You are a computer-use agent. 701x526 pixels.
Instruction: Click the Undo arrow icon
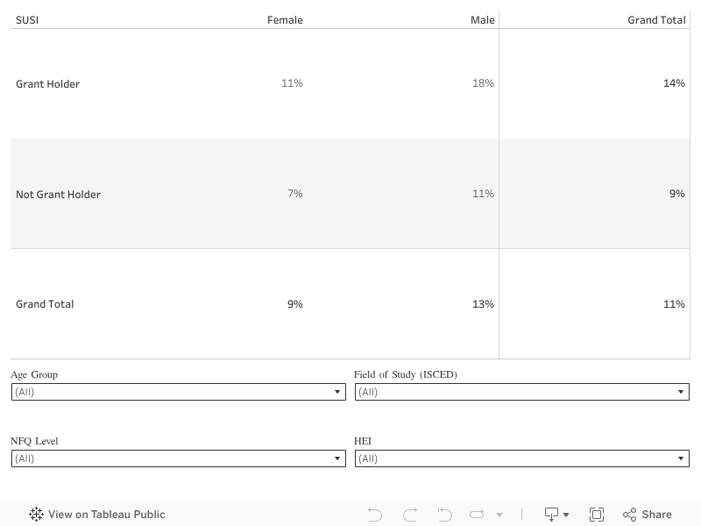pyautogui.click(x=375, y=515)
